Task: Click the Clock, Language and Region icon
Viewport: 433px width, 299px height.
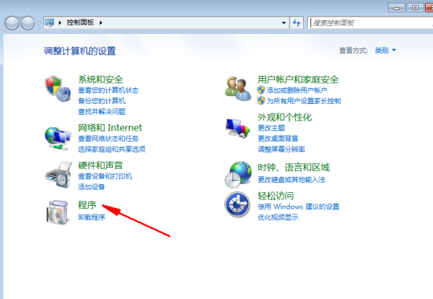Action: pos(238,174)
